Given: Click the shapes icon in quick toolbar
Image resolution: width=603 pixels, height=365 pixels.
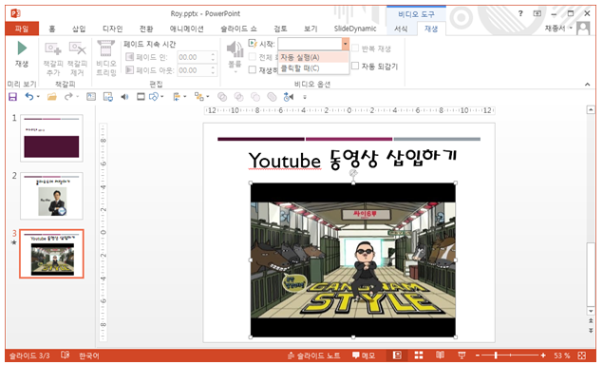Looking at the screenshot, I should [x=154, y=97].
